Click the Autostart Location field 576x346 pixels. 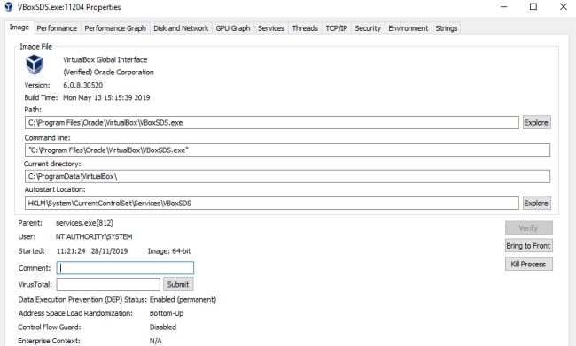pos(272,203)
